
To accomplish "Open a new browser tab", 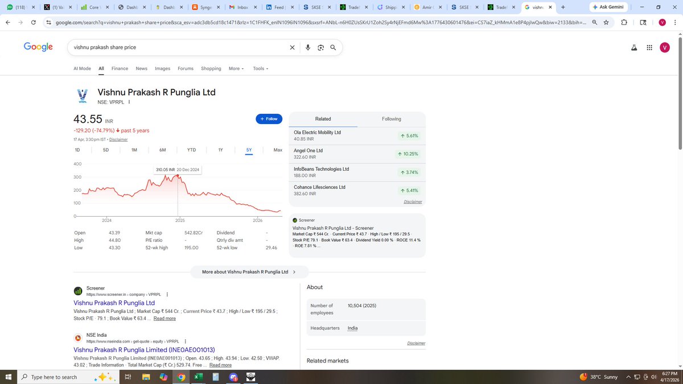I will pos(563,7).
